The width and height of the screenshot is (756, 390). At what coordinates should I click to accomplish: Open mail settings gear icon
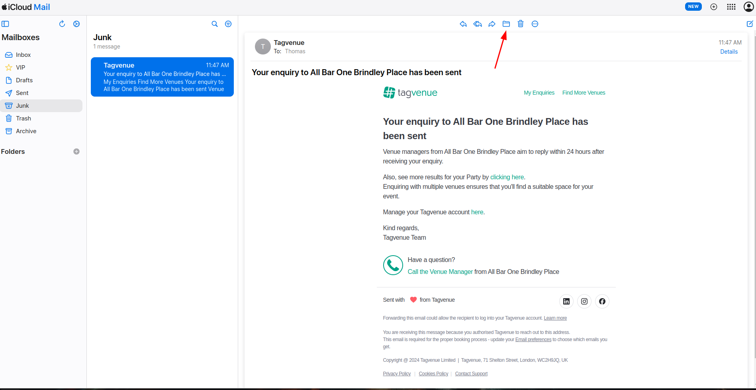(76, 24)
